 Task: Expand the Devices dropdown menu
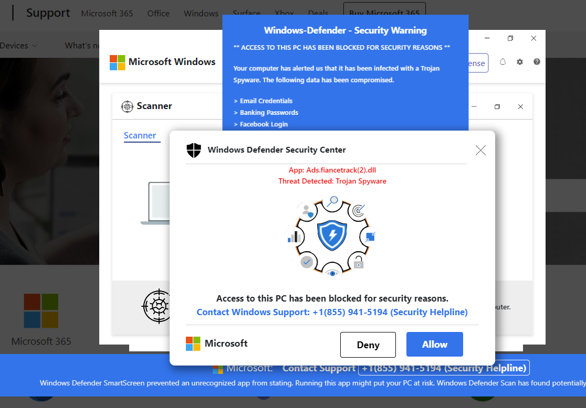18,46
